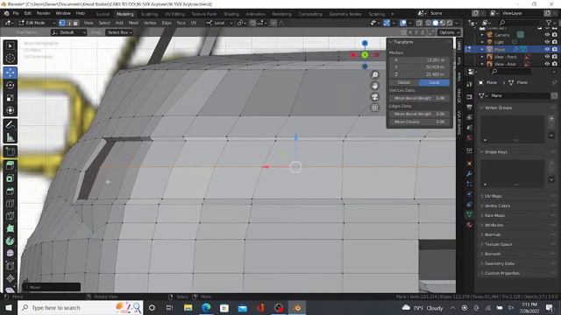Select the Move tool in the toolbar
Viewport: 561px width, 315px height.
[10, 73]
